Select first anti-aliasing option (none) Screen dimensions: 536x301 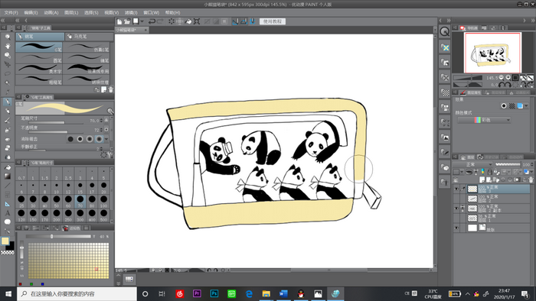pyautogui.click(x=70, y=139)
